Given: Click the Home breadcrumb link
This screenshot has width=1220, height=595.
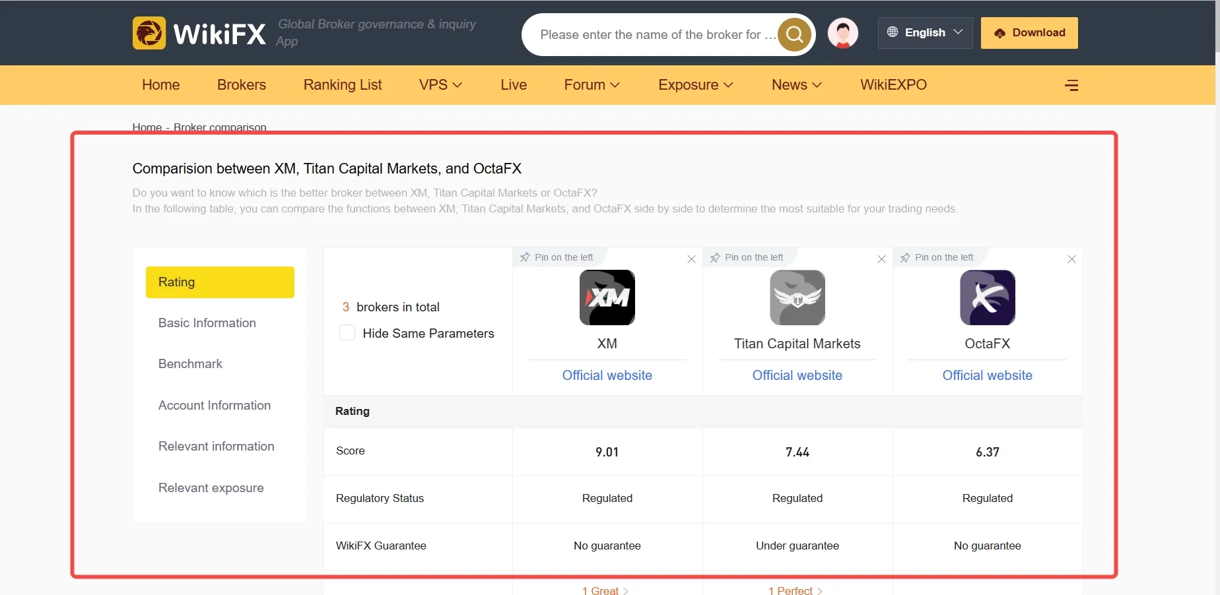Looking at the screenshot, I should pos(147,127).
